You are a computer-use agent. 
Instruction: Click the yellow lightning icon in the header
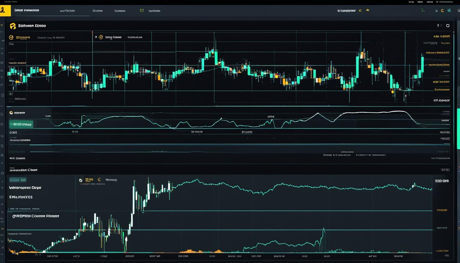click(x=368, y=10)
